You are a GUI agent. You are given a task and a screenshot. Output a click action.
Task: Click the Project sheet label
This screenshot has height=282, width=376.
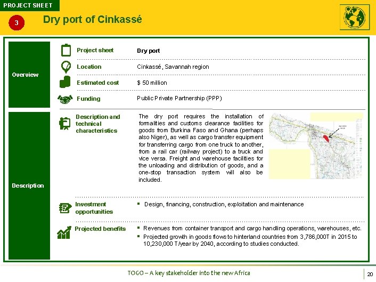coord(95,50)
